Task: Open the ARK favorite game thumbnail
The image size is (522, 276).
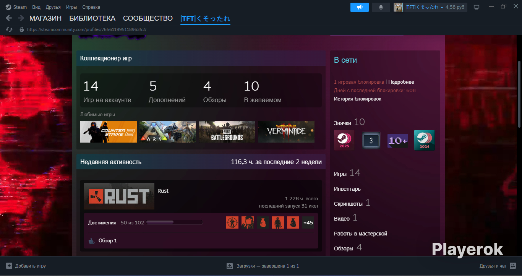Action: [168, 132]
